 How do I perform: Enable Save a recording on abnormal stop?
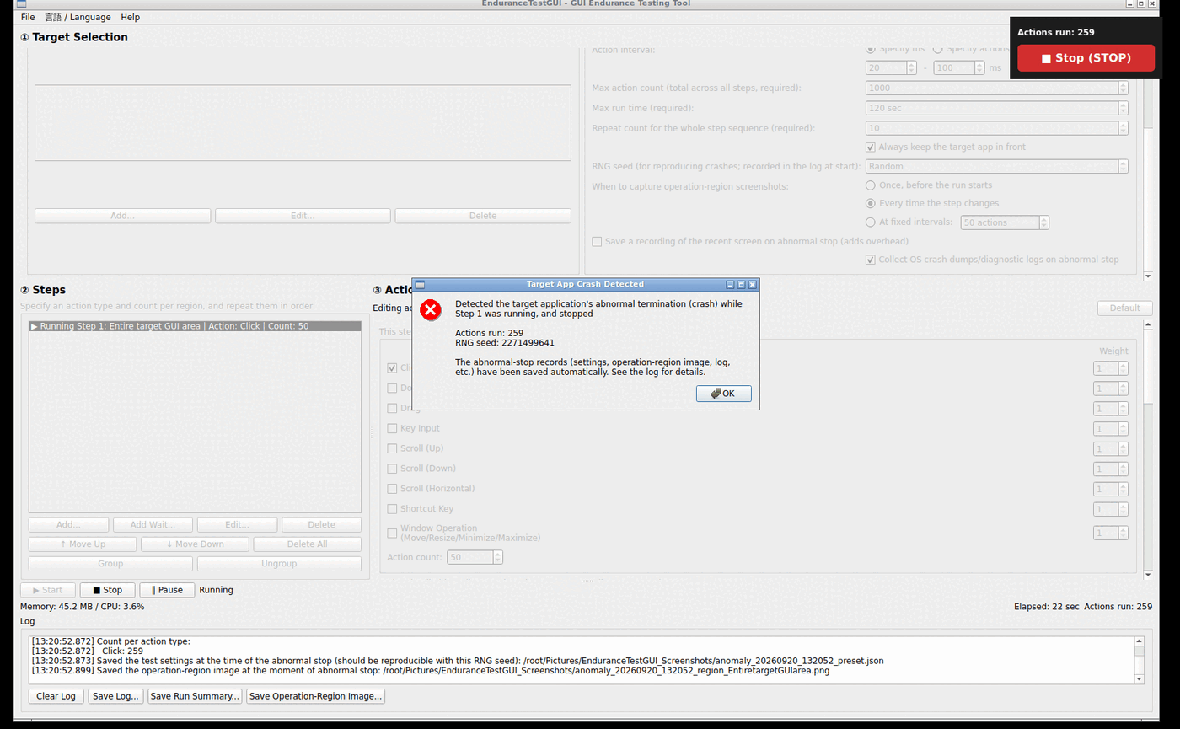[x=750, y=241]
